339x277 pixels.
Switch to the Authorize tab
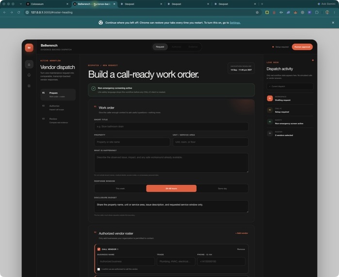tap(176, 47)
